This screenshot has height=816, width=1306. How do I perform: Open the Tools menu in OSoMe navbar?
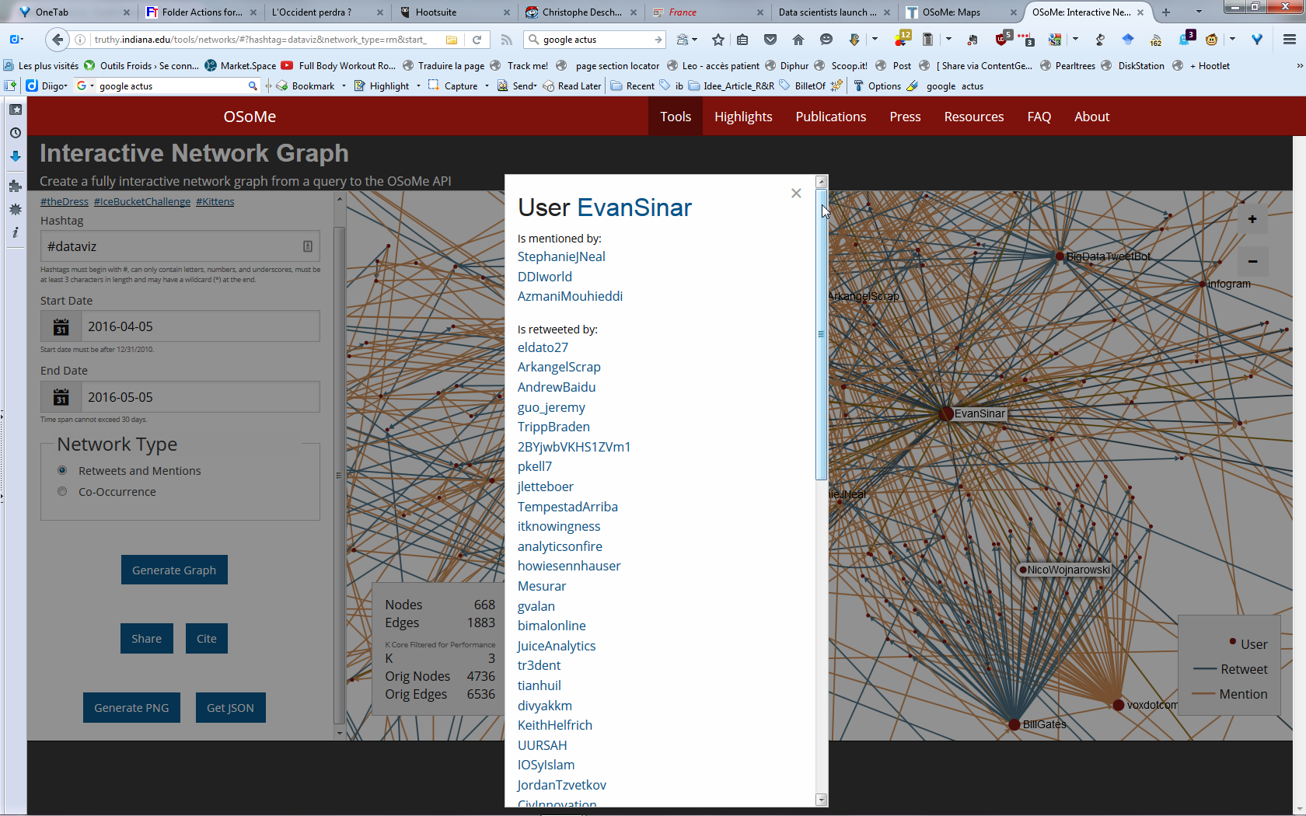(676, 117)
